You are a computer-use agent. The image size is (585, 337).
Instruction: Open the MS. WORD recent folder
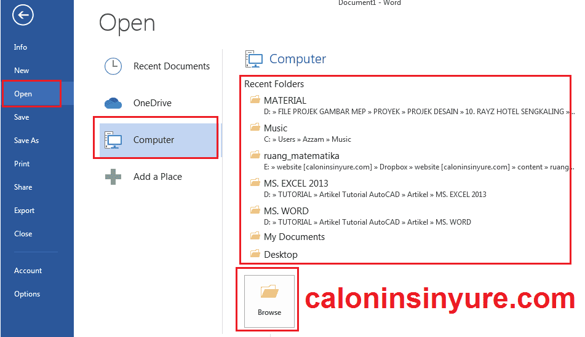[x=286, y=211]
